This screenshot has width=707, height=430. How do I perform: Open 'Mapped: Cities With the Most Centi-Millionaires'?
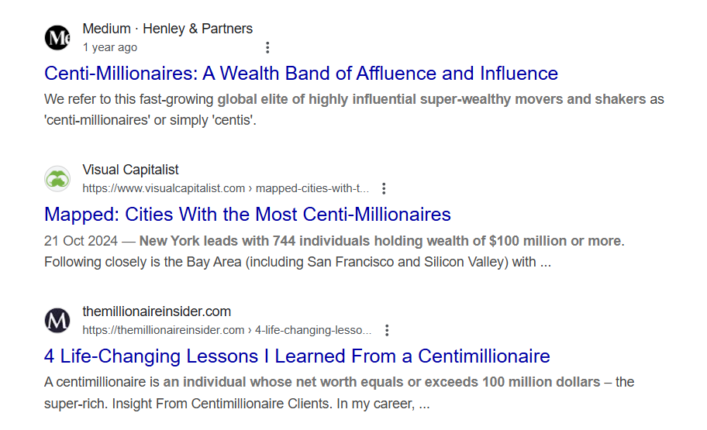click(247, 215)
